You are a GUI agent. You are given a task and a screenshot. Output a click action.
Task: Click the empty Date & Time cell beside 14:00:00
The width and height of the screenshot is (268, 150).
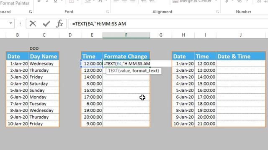point(241,77)
